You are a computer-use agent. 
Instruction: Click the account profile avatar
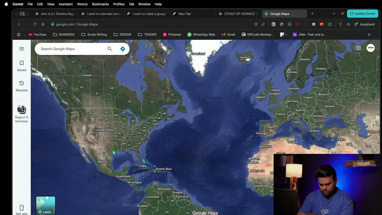[371, 48]
